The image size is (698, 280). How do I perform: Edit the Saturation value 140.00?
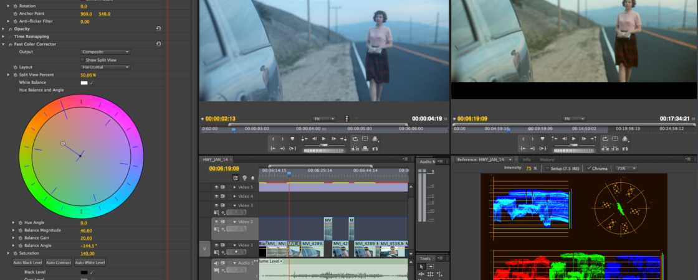[87, 253]
